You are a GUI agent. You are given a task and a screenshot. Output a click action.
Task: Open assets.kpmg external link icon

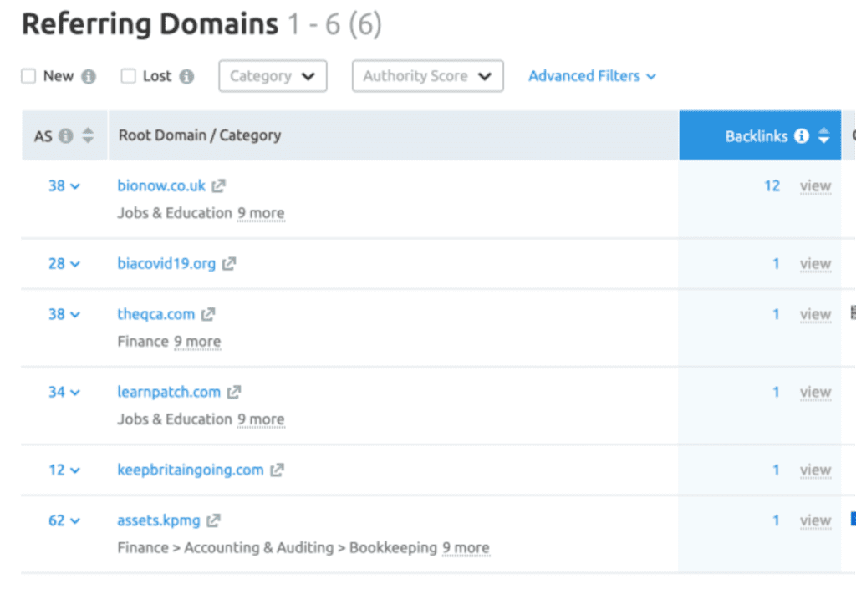tap(213, 521)
